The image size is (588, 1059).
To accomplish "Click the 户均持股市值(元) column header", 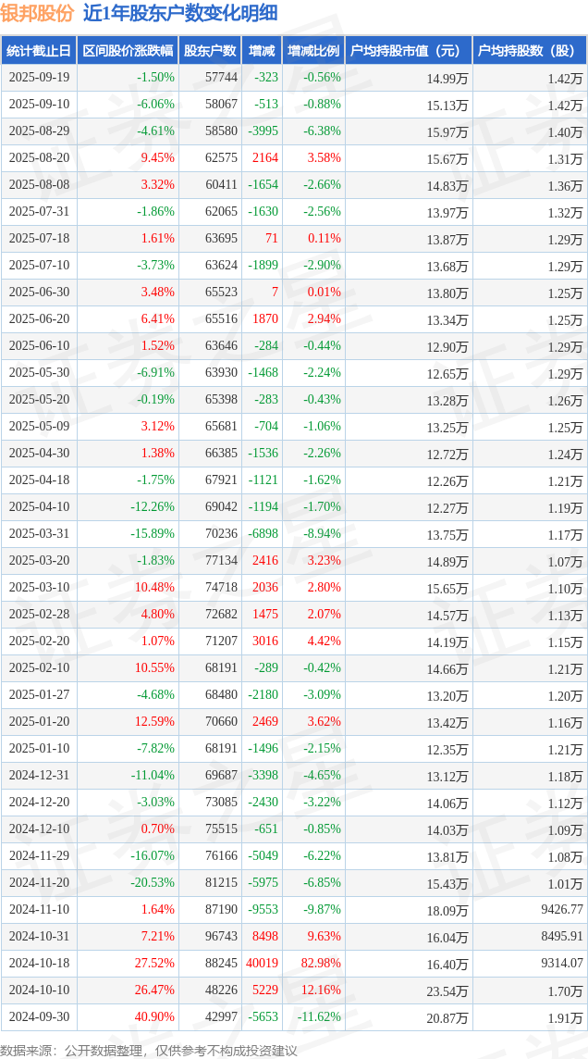I will pyautogui.click(x=407, y=51).
